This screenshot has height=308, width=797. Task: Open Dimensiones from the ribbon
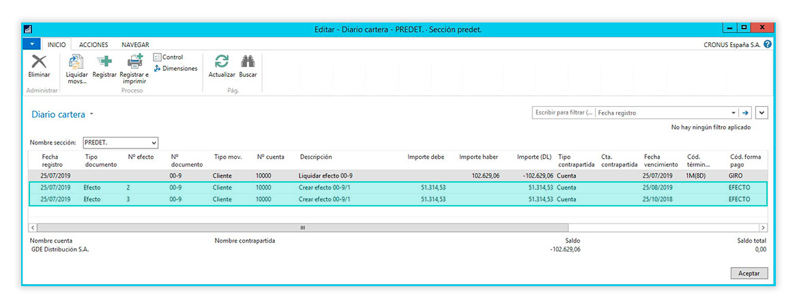click(x=175, y=68)
